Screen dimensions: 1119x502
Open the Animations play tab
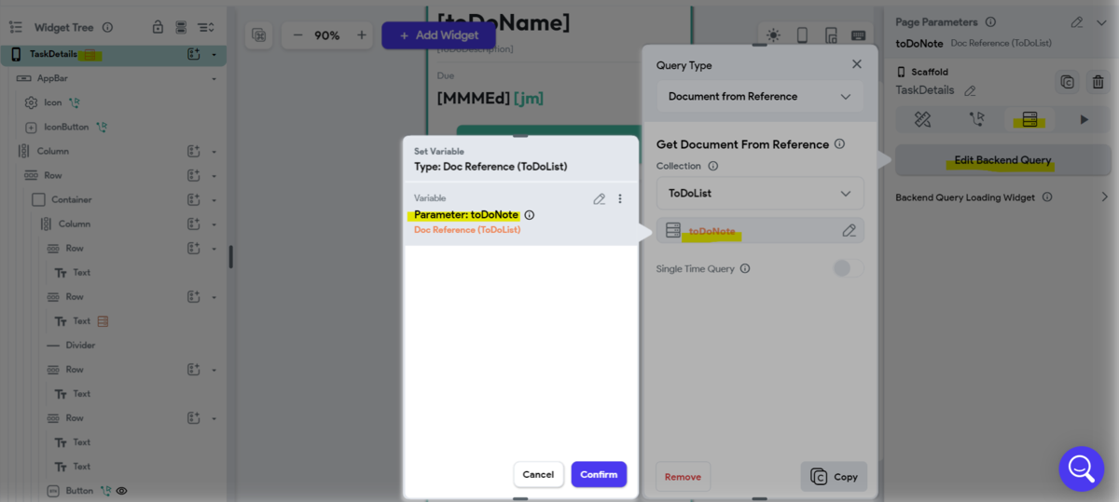tap(1084, 119)
